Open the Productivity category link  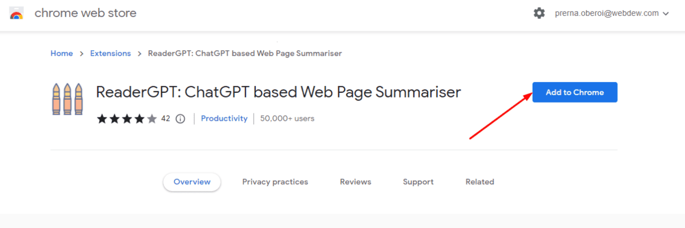coord(224,119)
